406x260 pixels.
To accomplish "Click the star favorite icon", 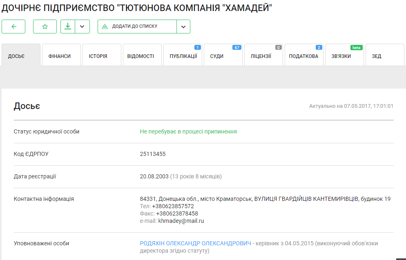I will pyautogui.click(x=45, y=27).
